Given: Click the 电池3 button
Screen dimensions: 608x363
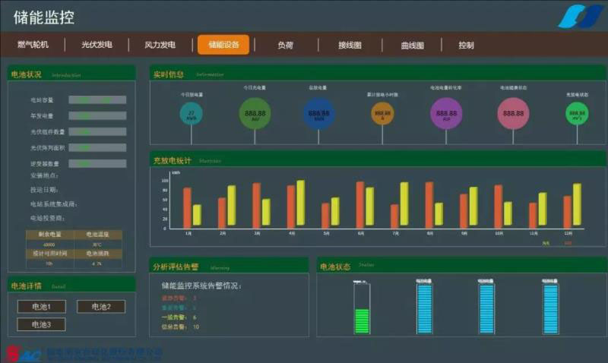Looking at the screenshot, I should pos(41,324).
